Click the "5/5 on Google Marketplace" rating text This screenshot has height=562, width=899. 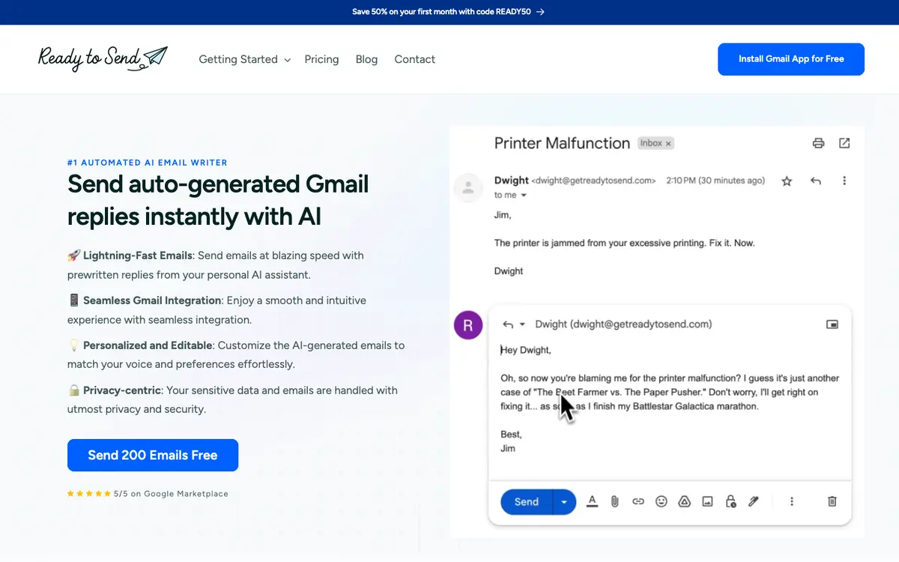click(171, 494)
